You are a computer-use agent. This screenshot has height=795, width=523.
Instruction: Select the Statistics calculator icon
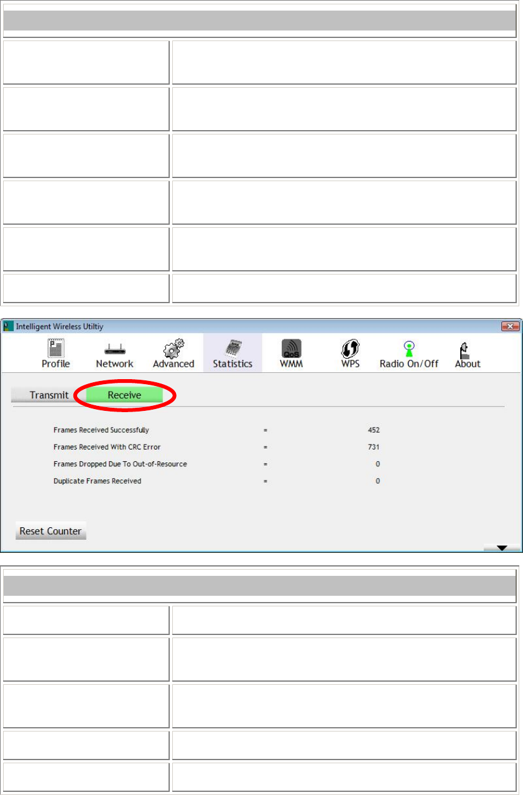[x=233, y=347]
